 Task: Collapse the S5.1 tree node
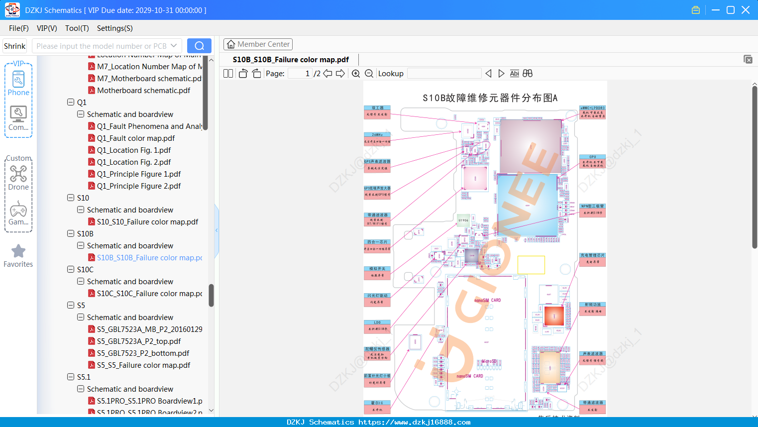pyautogui.click(x=71, y=377)
